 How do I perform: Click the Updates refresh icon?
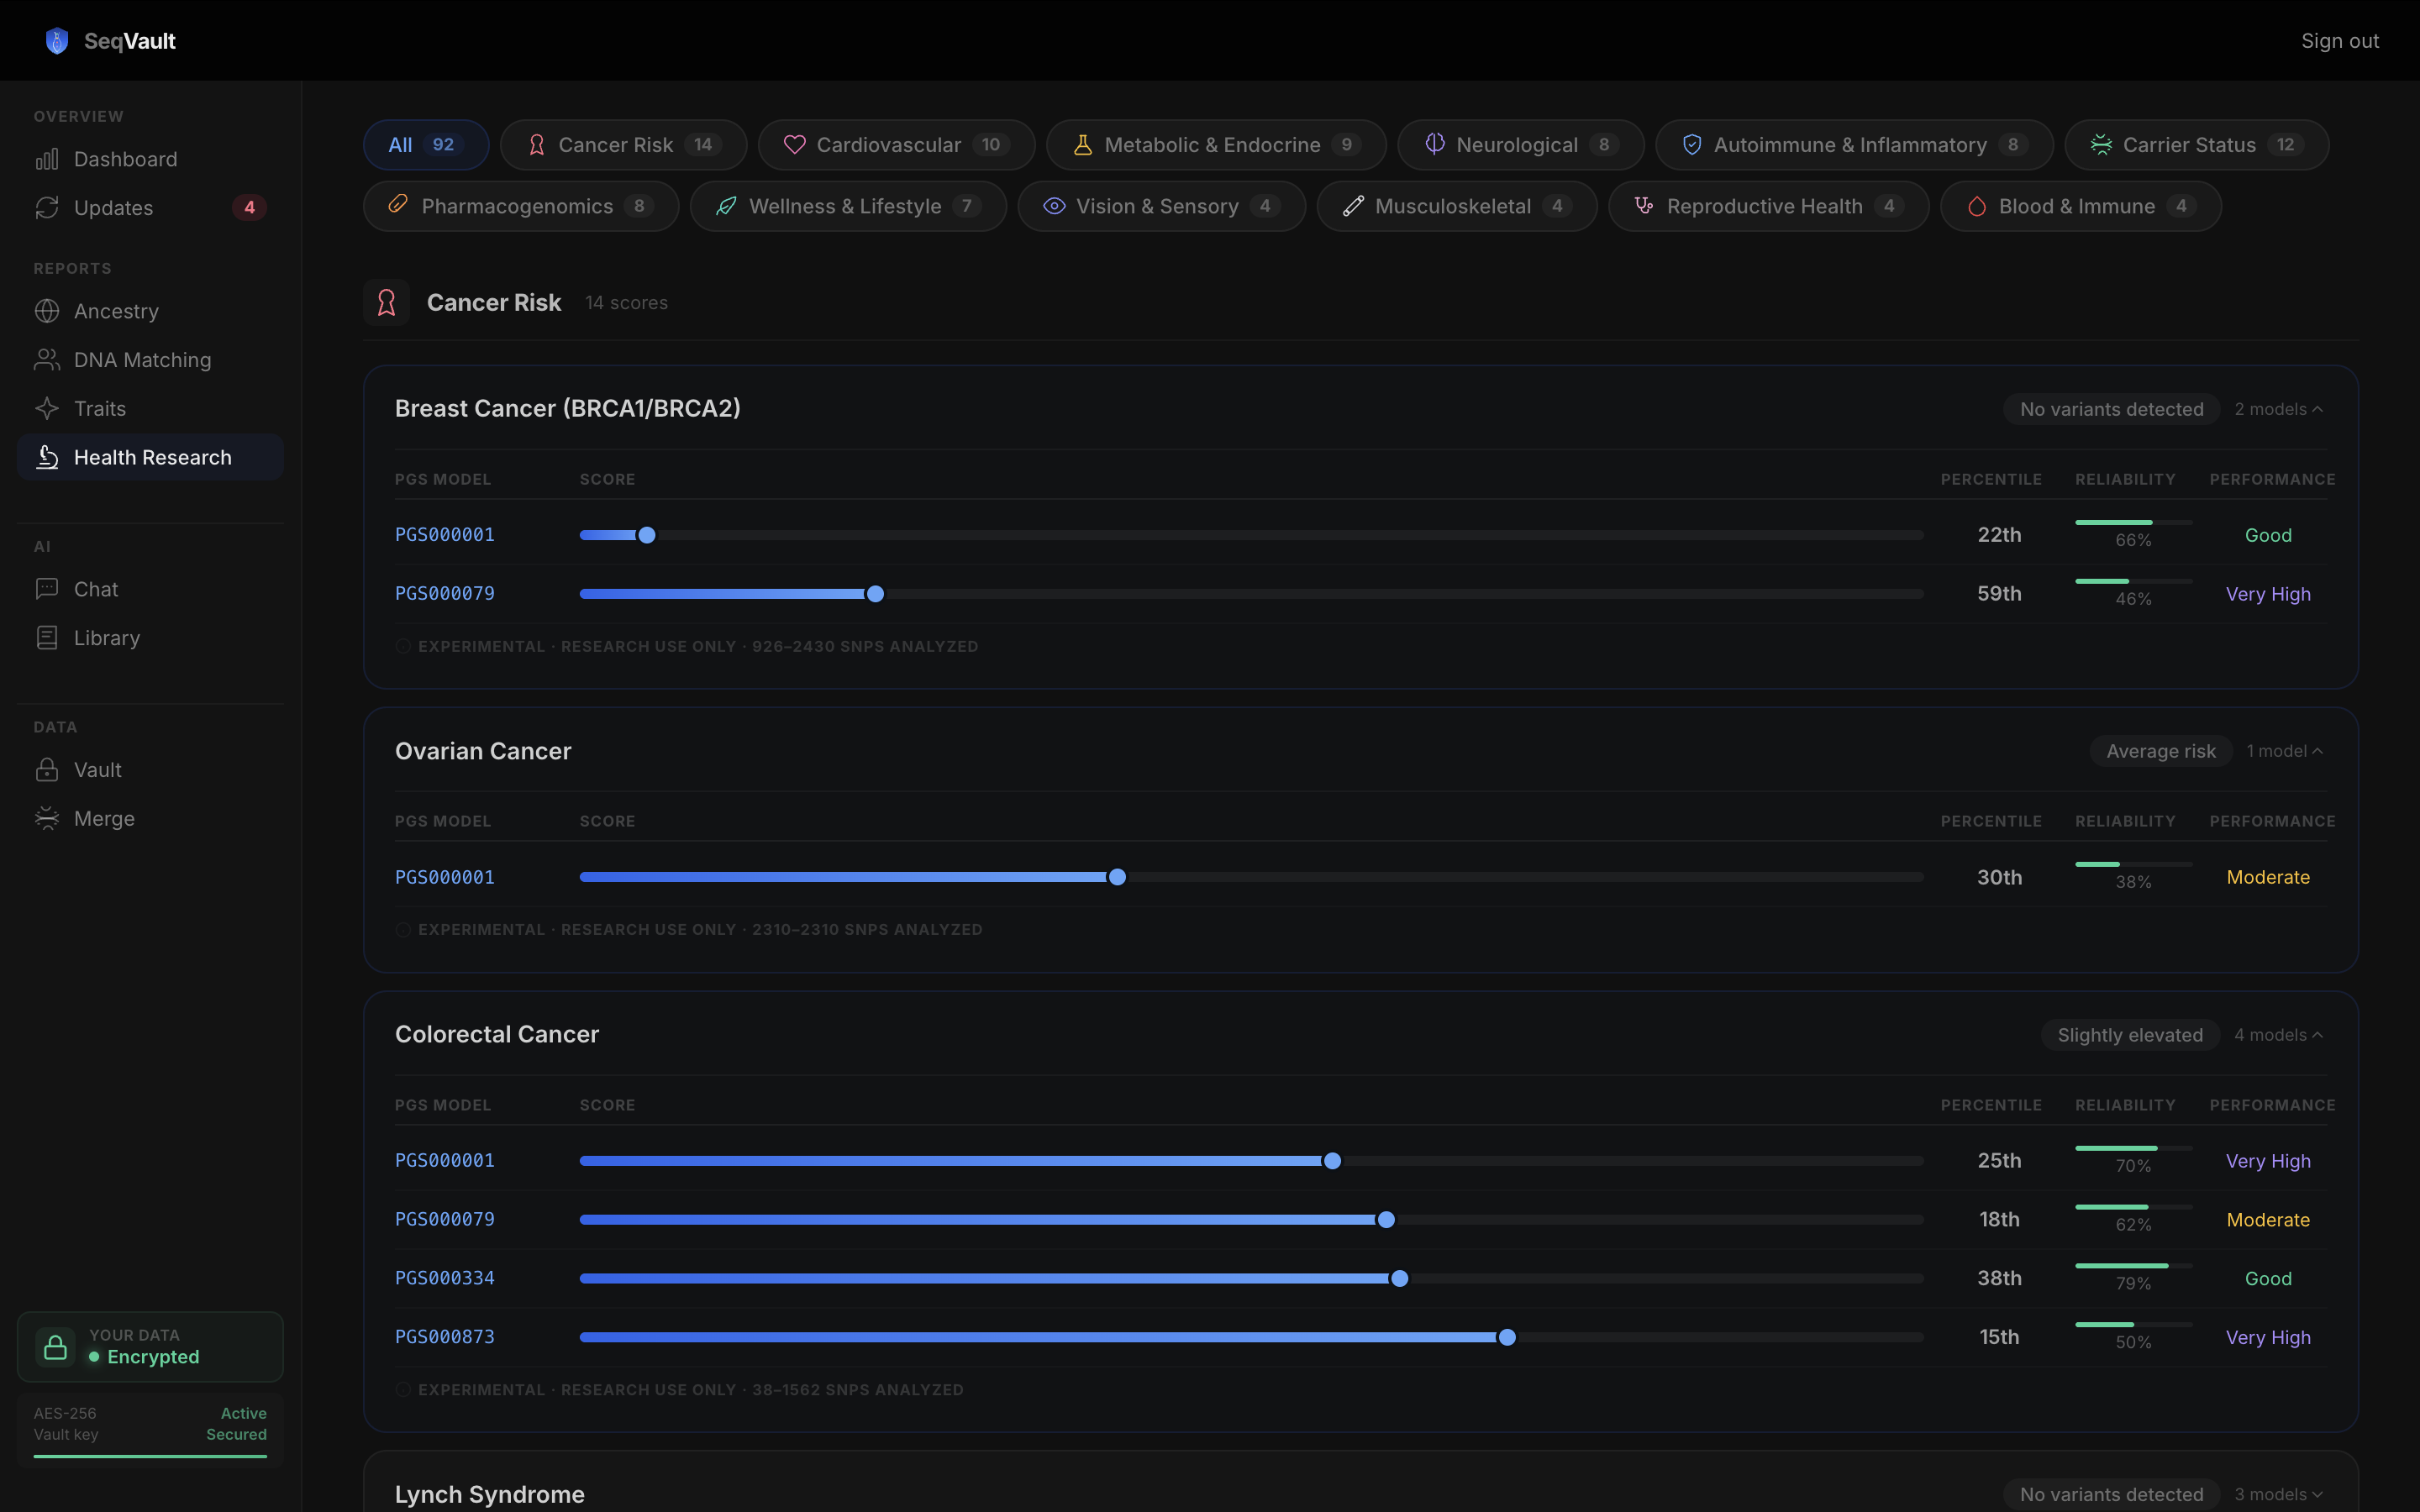click(x=47, y=208)
